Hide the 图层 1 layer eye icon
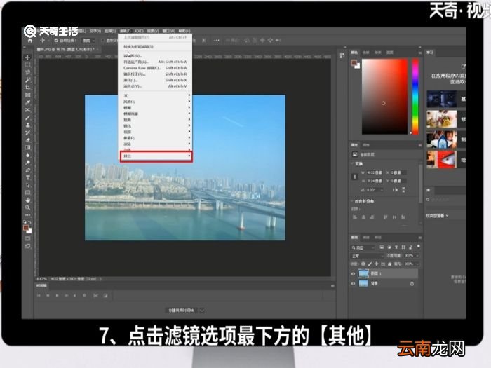The height and width of the screenshot is (368, 491). click(354, 274)
